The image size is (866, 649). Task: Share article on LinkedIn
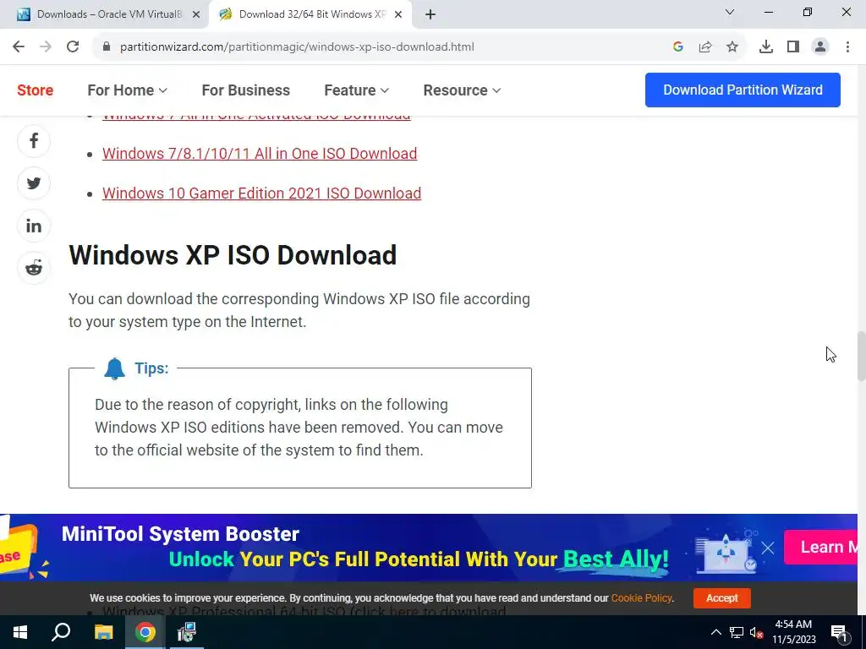coord(34,226)
